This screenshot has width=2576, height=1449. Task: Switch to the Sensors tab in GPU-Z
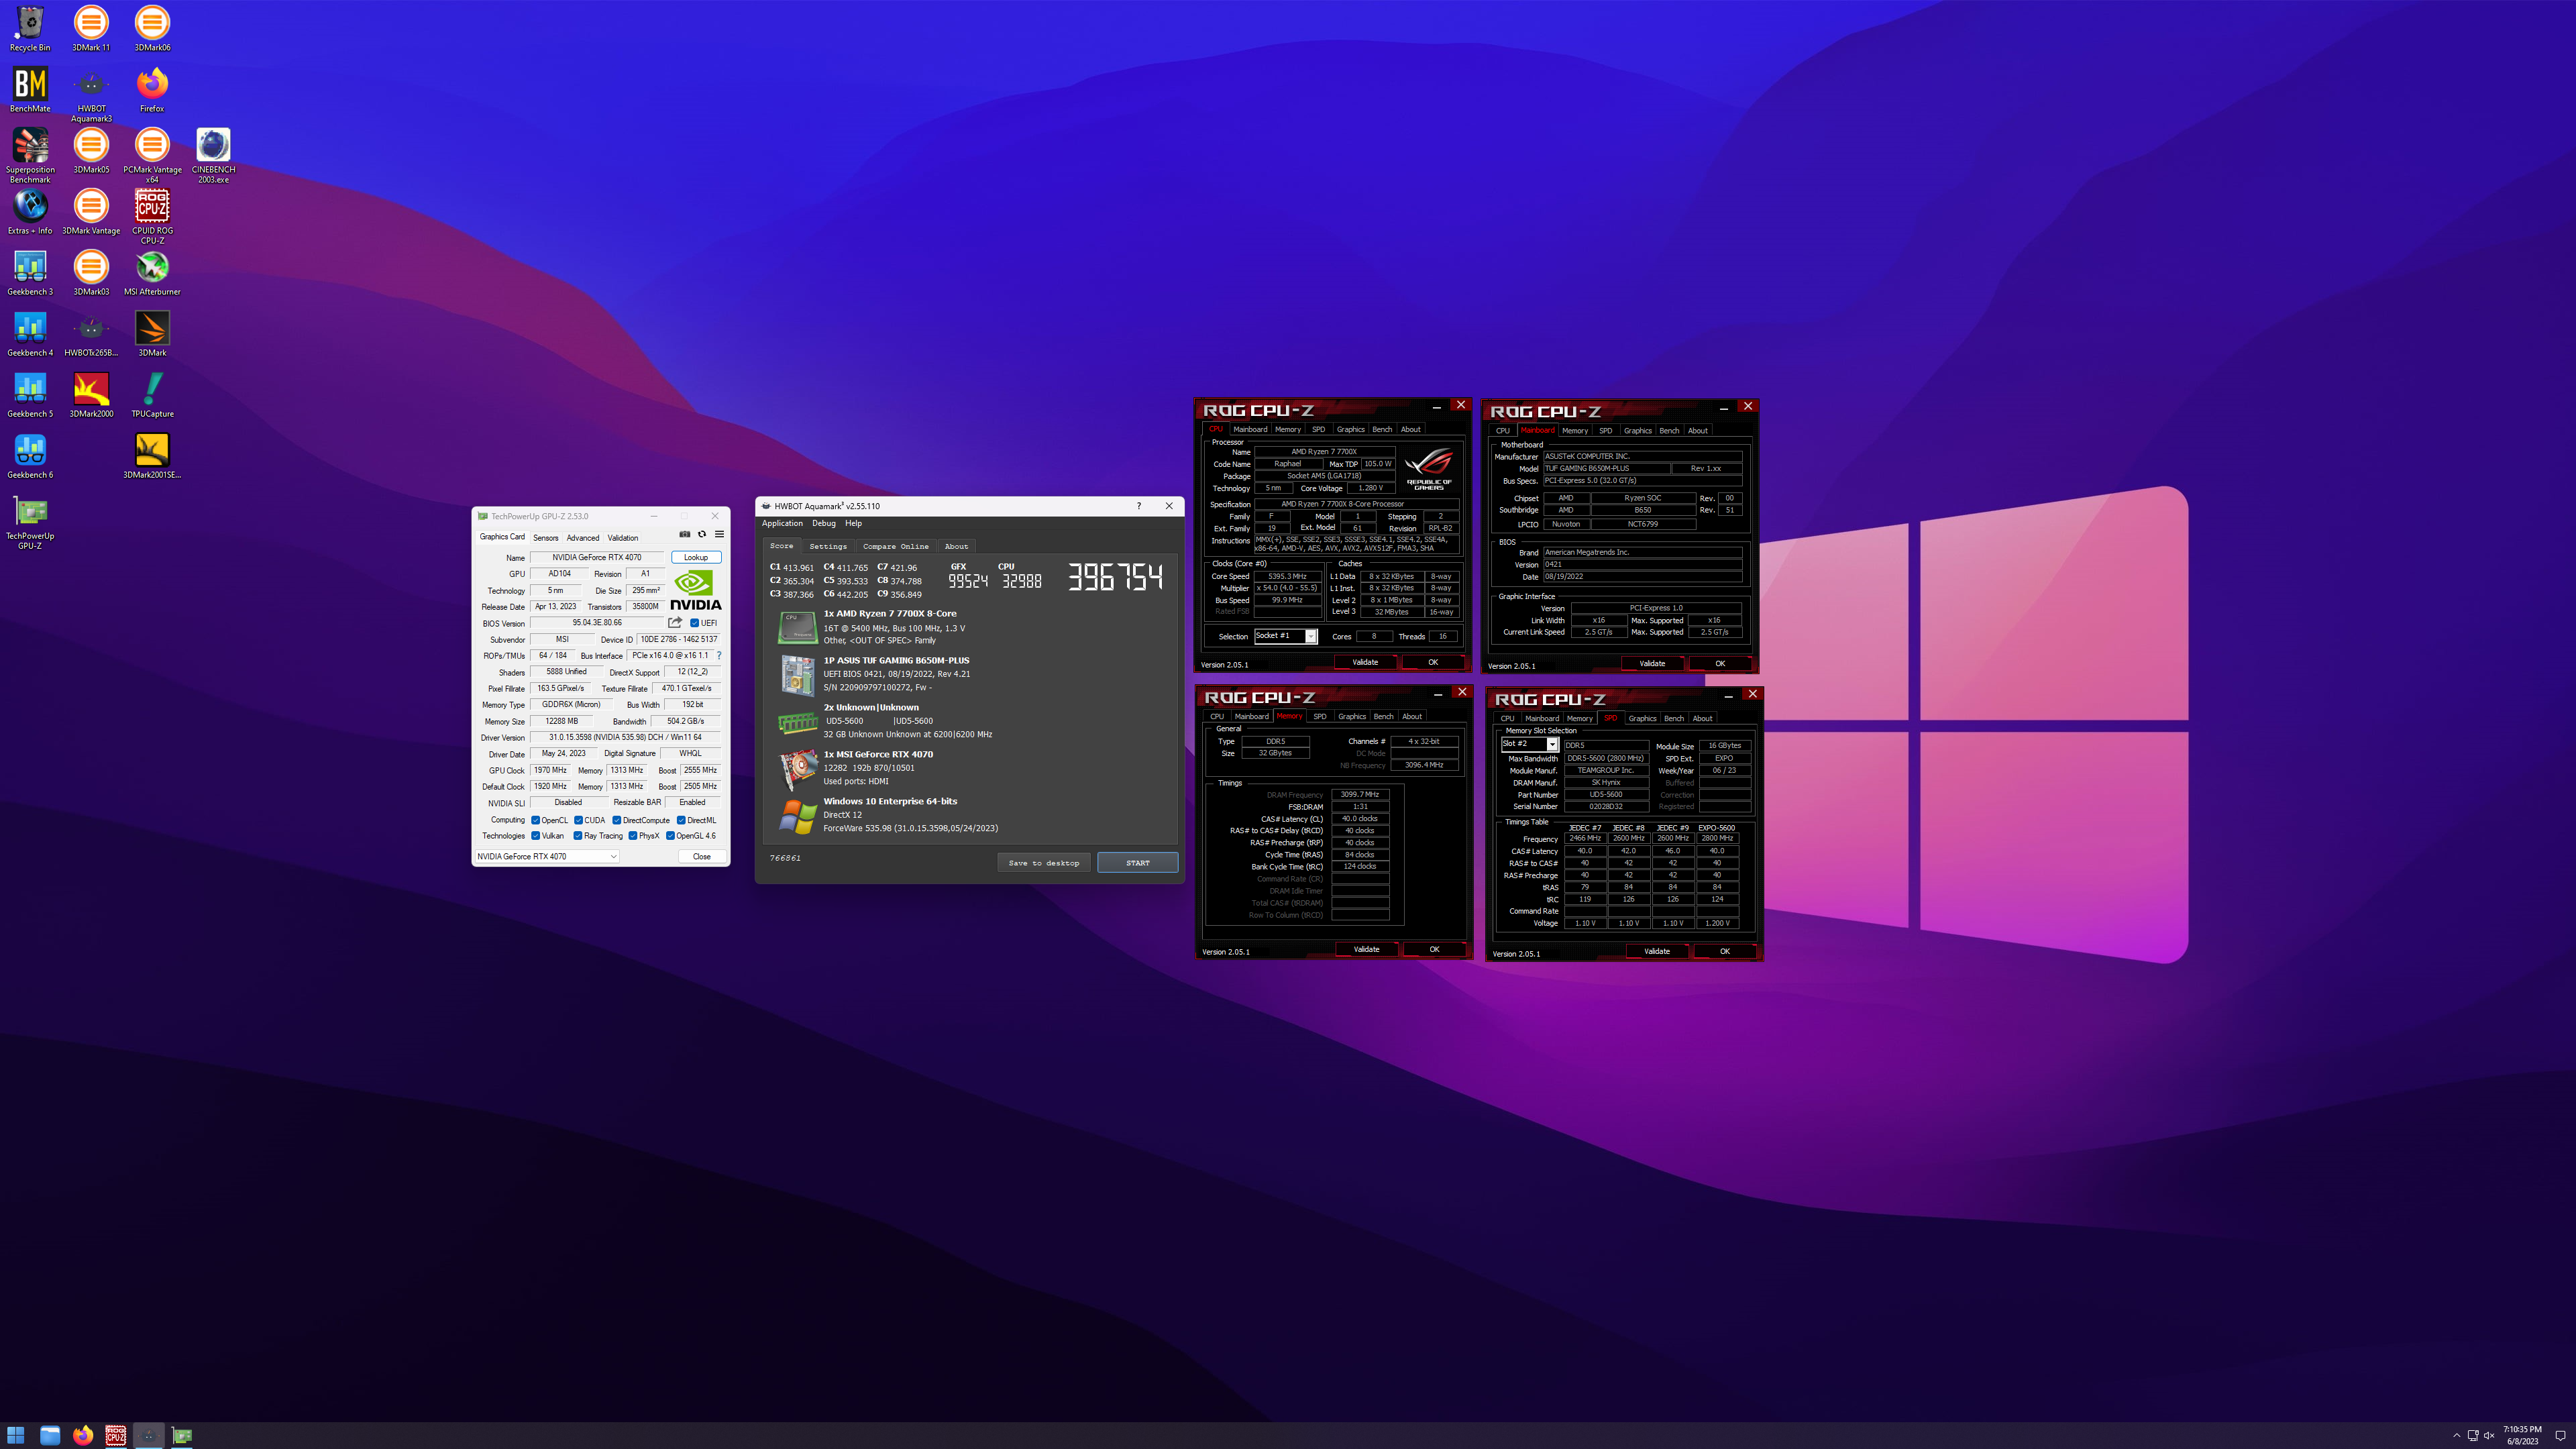[546, 538]
